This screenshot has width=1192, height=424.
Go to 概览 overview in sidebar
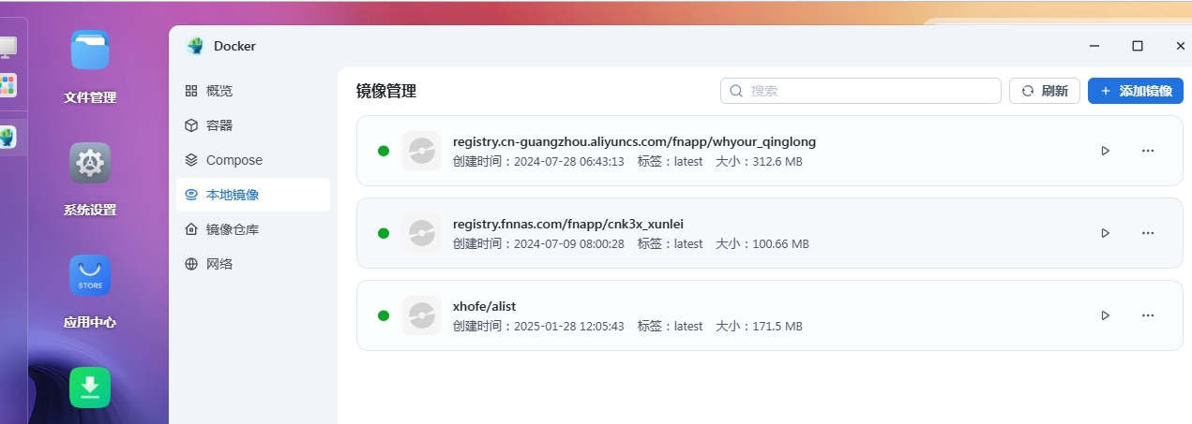253,91
